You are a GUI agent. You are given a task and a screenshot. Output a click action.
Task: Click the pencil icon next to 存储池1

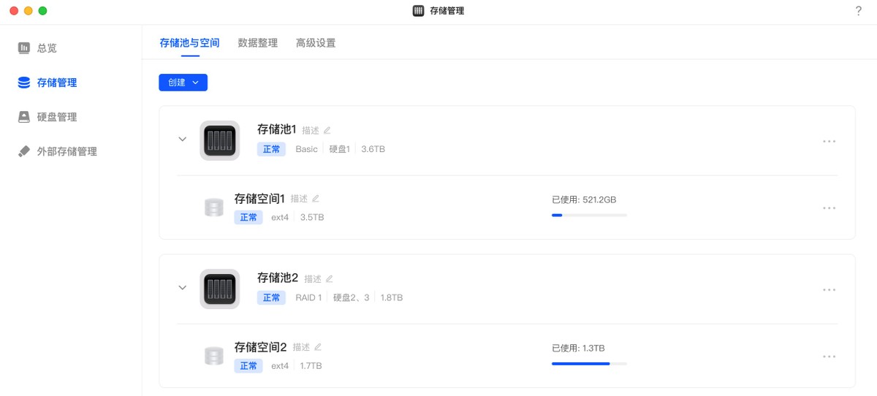pyautogui.click(x=327, y=130)
